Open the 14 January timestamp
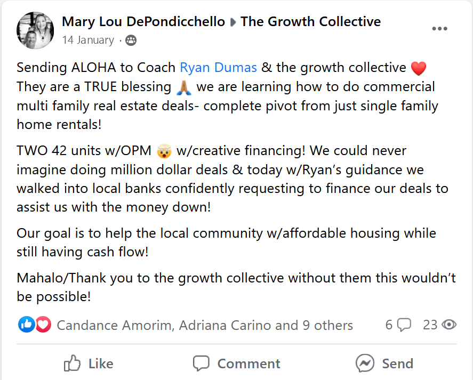Viewport: 473px width, 380px height. [x=88, y=40]
